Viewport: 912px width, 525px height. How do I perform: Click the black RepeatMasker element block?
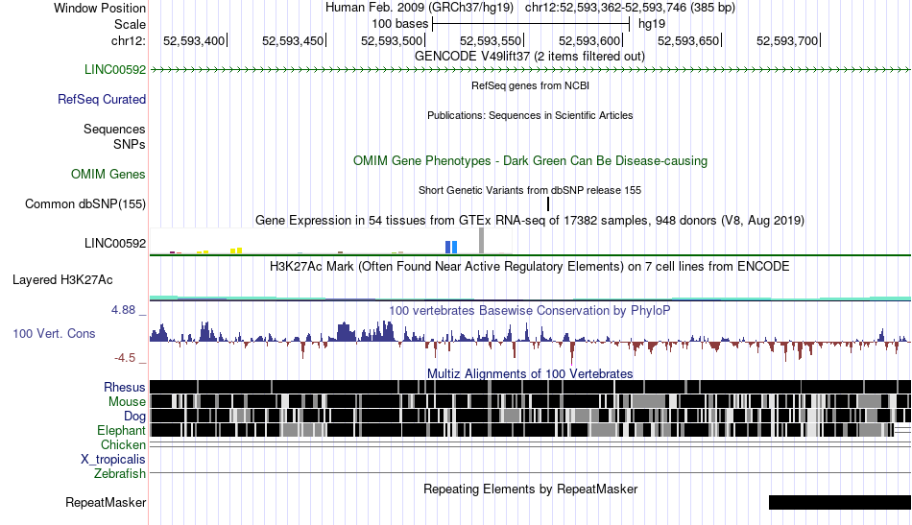840,502
